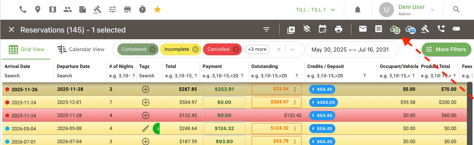Remove the Cancelled filter chip
Viewport: 474px width, 145px height.
click(x=236, y=49)
